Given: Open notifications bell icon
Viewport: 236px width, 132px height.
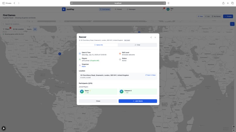Looking at the screenshot, I should tap(163, 9).
